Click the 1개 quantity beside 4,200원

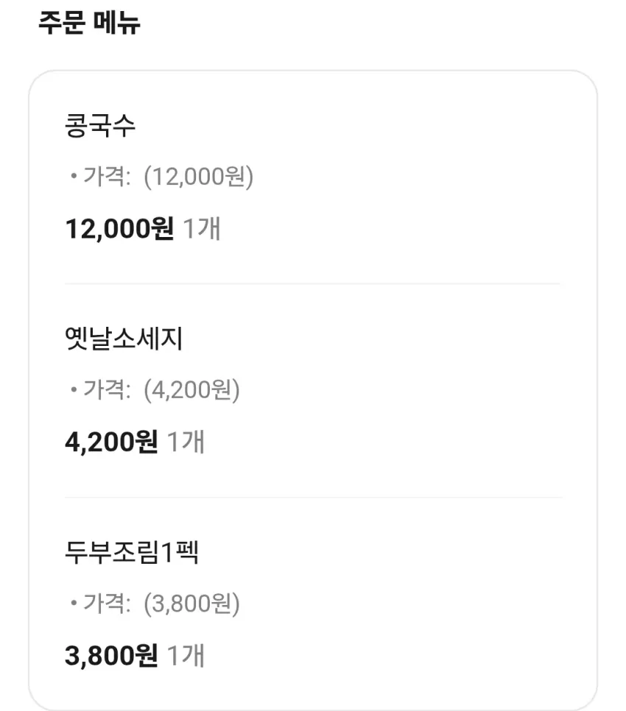[x=186, y=442]
